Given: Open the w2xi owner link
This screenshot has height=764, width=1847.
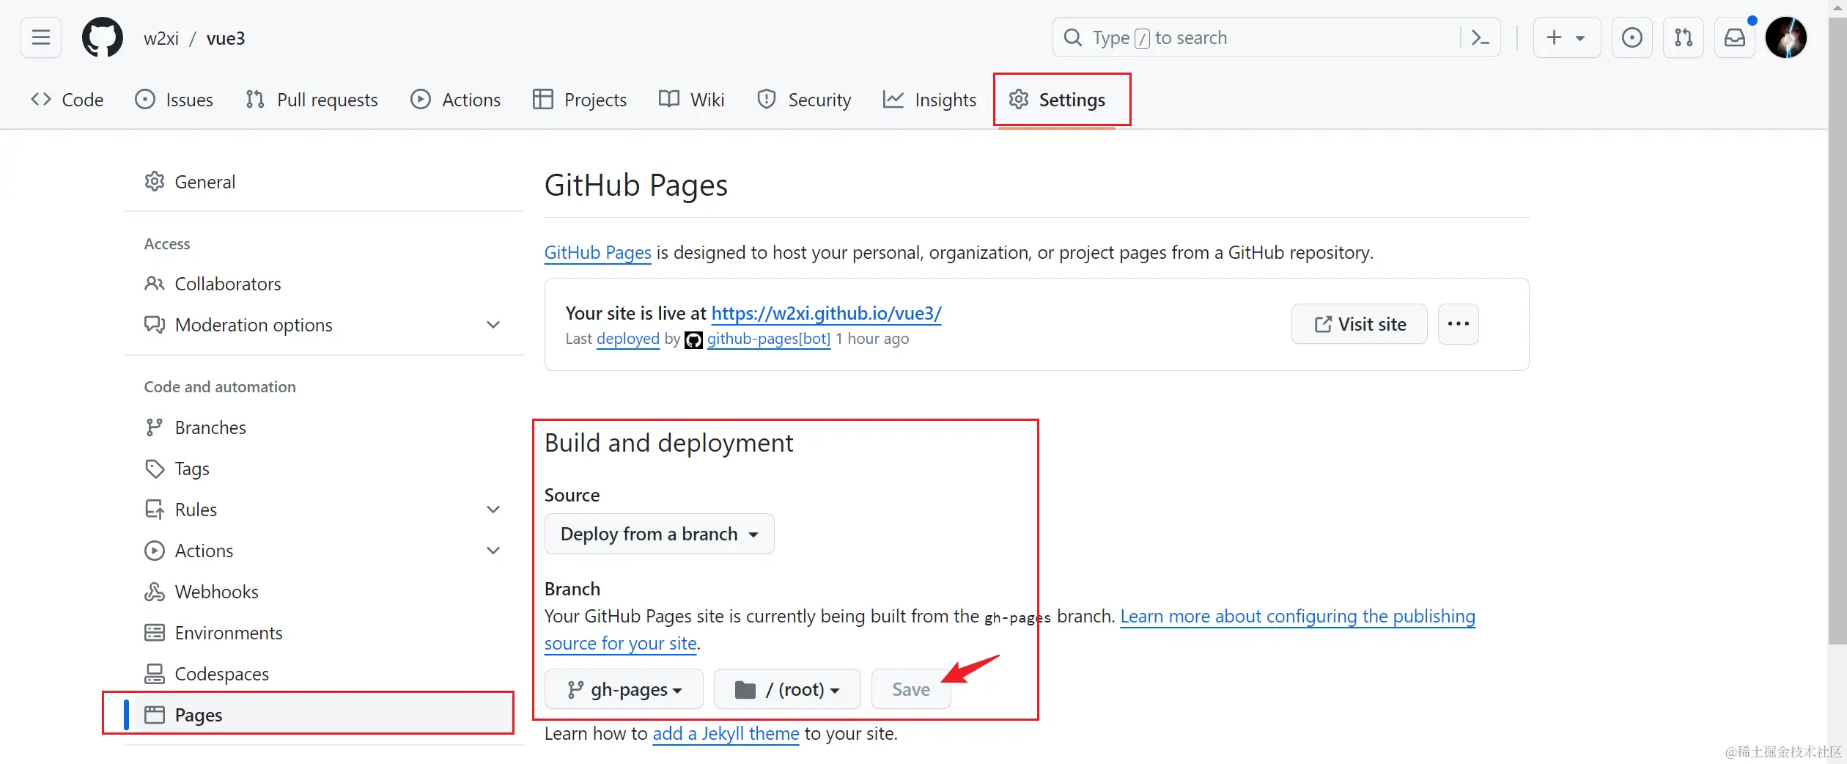Looking at the screenshot, I should 161,38.
